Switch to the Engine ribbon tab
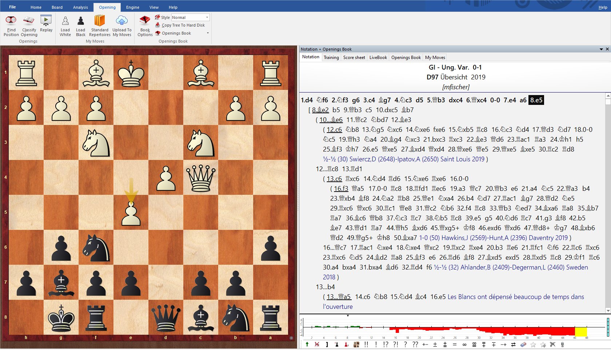The height and width of the screenshot is (350, 611). (x=133, y=7)
